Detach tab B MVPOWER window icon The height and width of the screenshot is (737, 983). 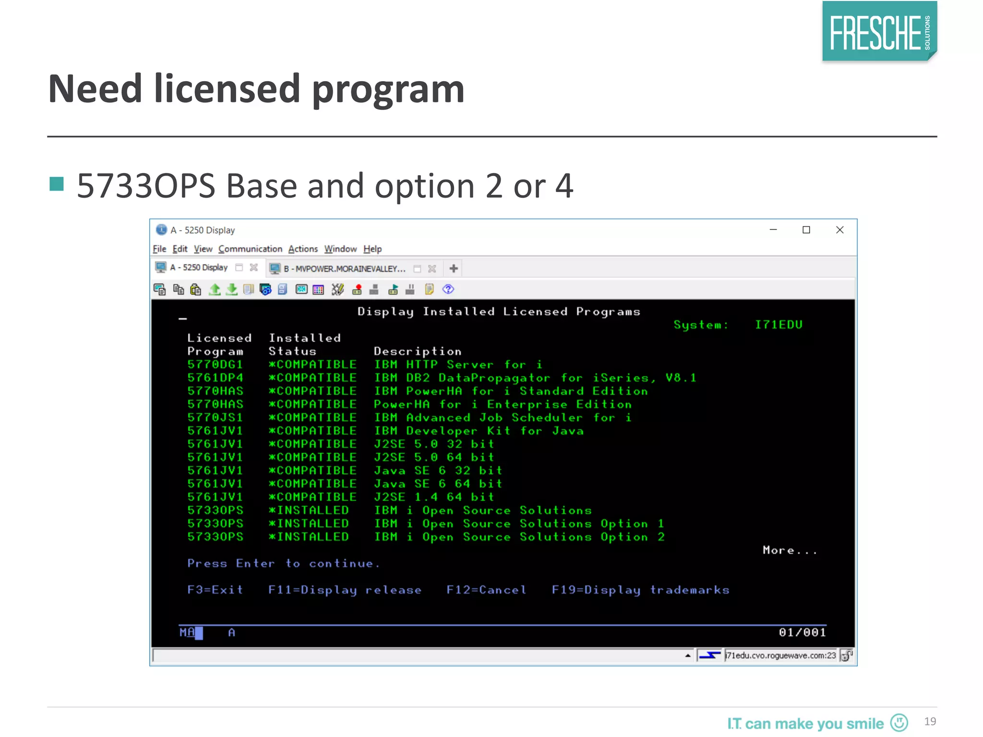[418, 269]
